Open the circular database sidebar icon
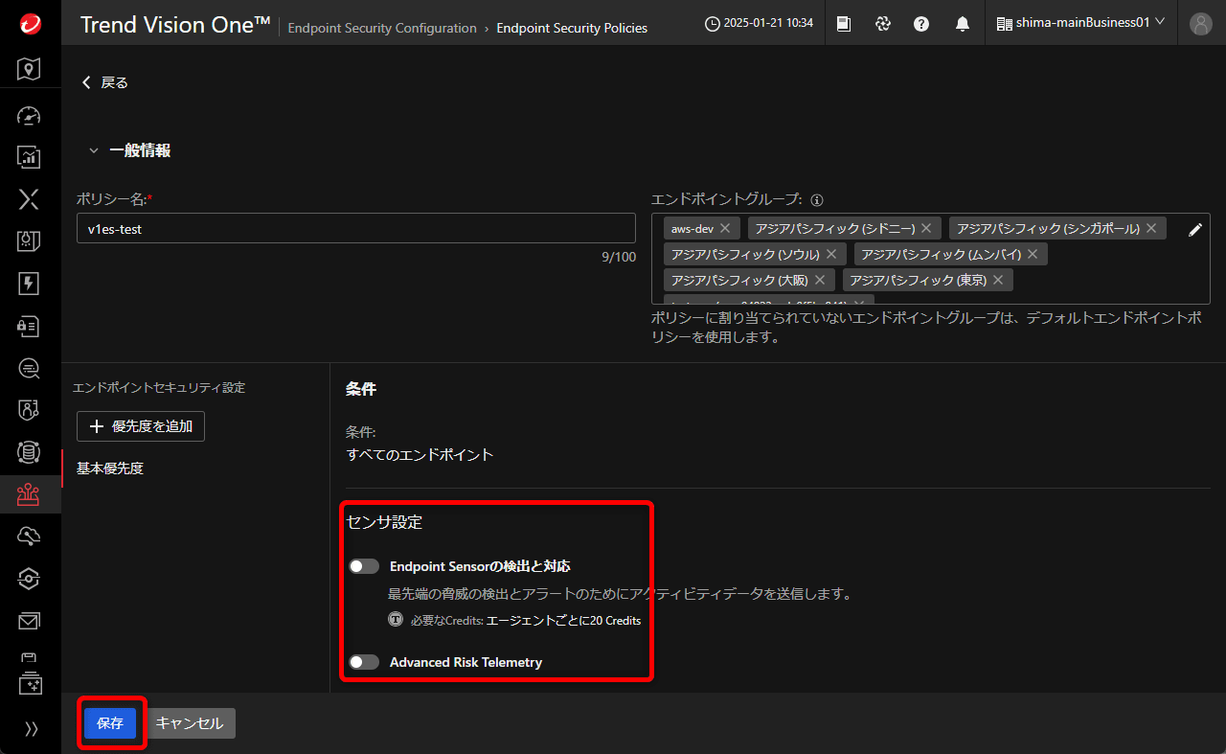The width and height of the screenshot is (1226, 754). (x=30, y=452)
